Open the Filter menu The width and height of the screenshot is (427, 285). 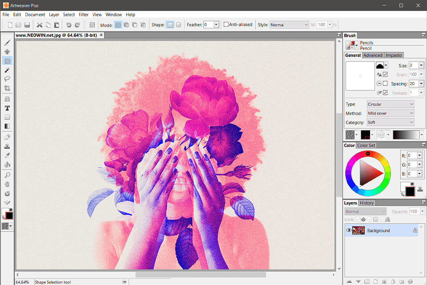(84, 14)
